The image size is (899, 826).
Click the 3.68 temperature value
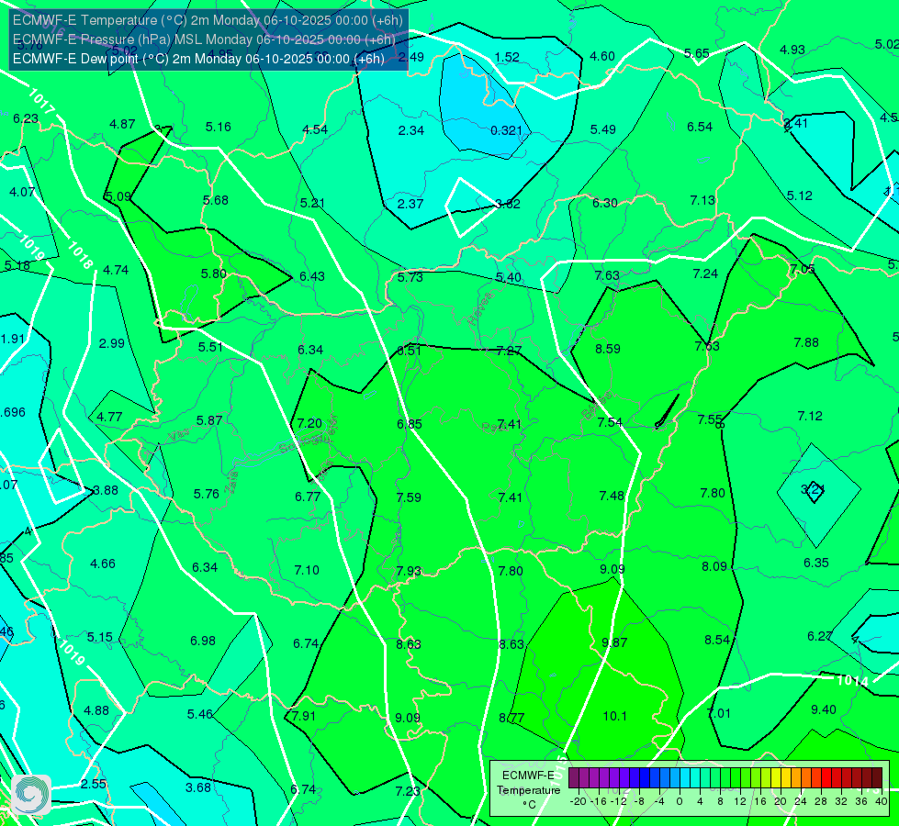point(198,787)
